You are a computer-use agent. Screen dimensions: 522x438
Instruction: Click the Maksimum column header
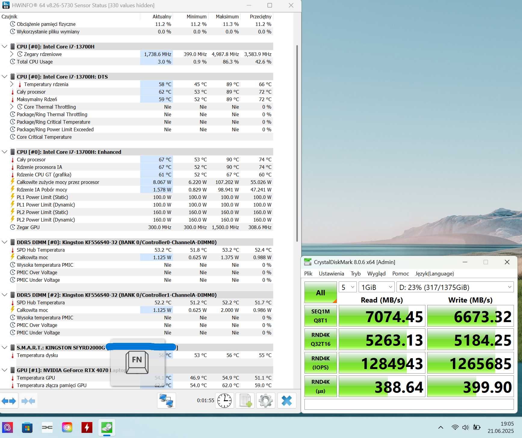(227, 17)
